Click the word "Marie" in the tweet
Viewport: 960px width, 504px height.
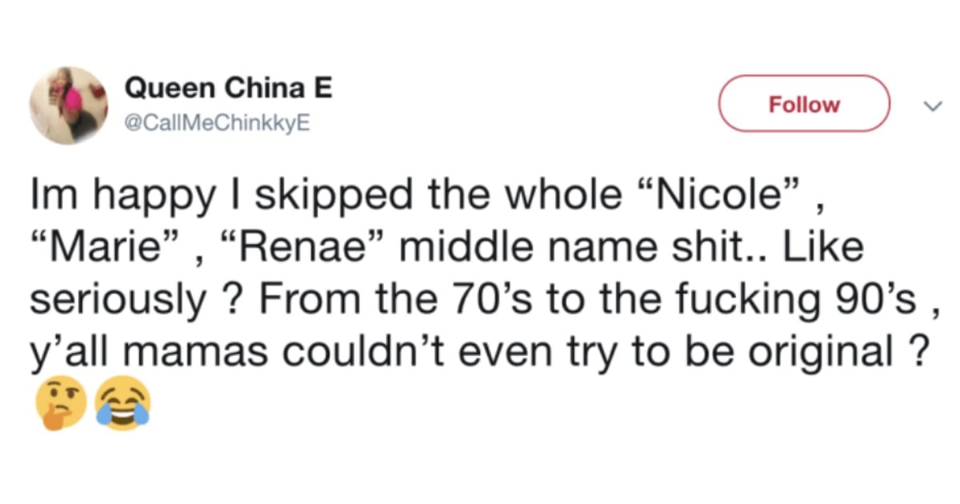pos(106,246)
